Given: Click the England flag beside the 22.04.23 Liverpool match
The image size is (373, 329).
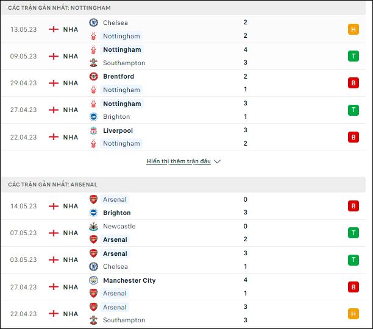Looking at the screenshot, I should (x=54, y=137).
